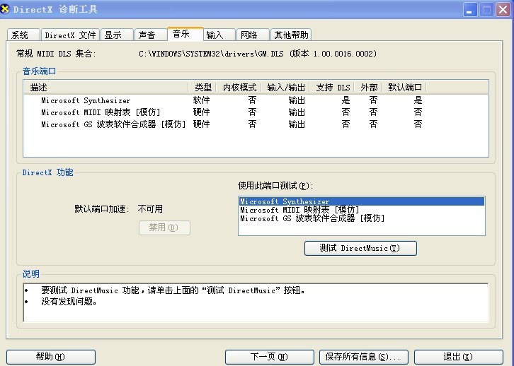Choose Microsoft MIDI 映射表 in test port list
This screenshot has height=366, width=514.
(x=362, y=210)
